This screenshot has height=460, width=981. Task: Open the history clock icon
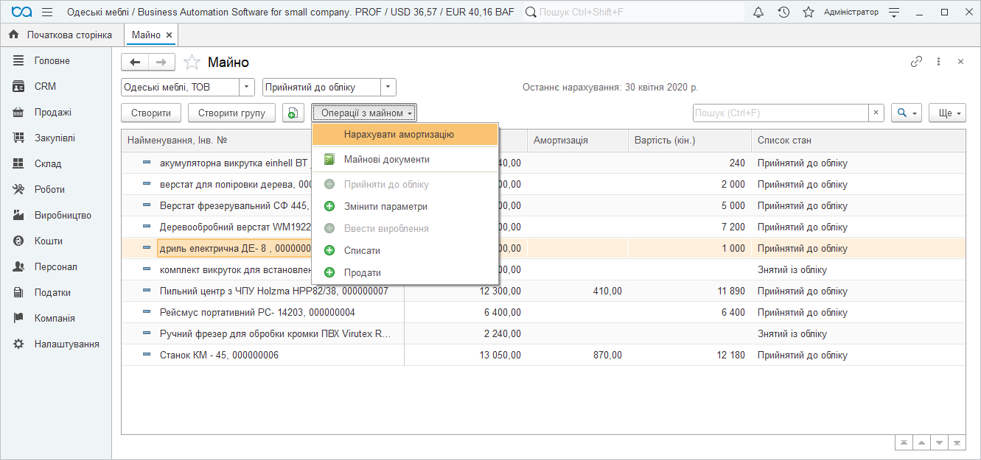click(x=783, y=13)
